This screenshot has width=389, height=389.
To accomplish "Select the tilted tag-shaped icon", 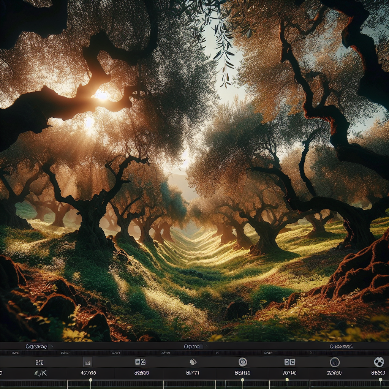I will click(x=193, y=362).
